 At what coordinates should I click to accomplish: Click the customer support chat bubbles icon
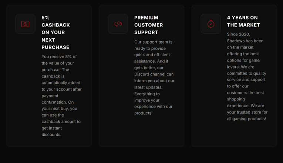[x=118, y=24]
